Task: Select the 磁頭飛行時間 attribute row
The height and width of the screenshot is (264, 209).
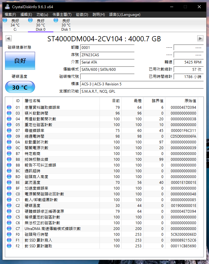Action: pyautogui.click(x=102, y=234)
